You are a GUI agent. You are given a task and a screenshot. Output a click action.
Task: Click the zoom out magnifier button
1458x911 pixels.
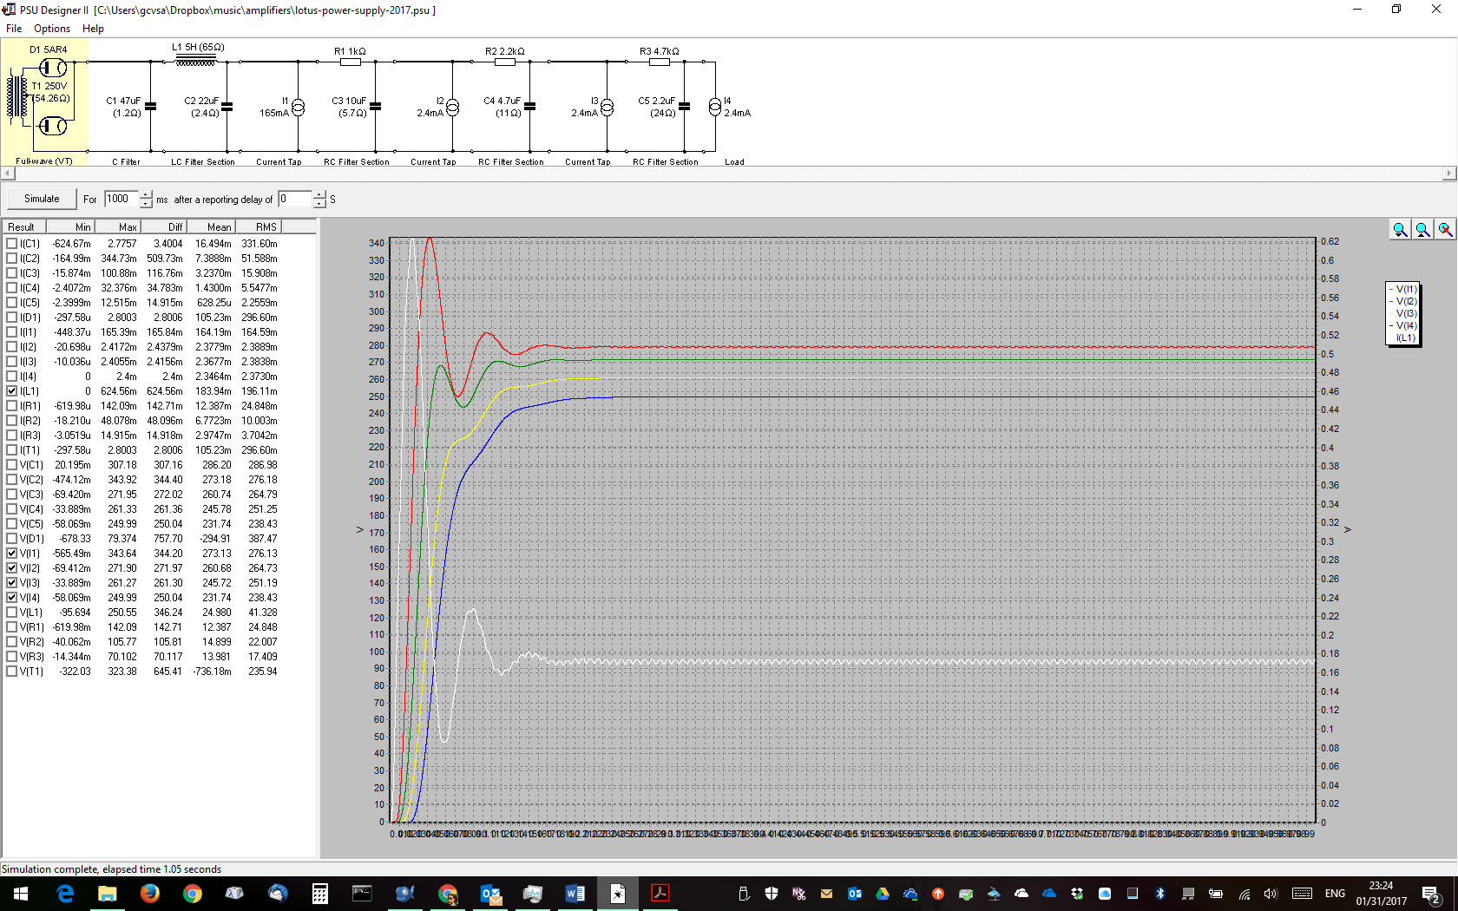[1422, 229]
